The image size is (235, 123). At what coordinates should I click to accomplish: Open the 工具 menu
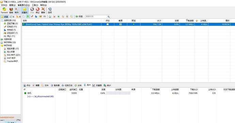click(35, 5)
